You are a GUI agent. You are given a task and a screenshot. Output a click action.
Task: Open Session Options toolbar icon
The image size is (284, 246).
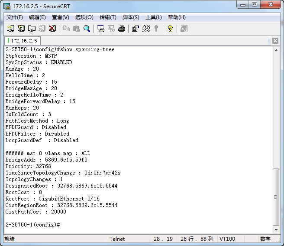click(135, 29)
